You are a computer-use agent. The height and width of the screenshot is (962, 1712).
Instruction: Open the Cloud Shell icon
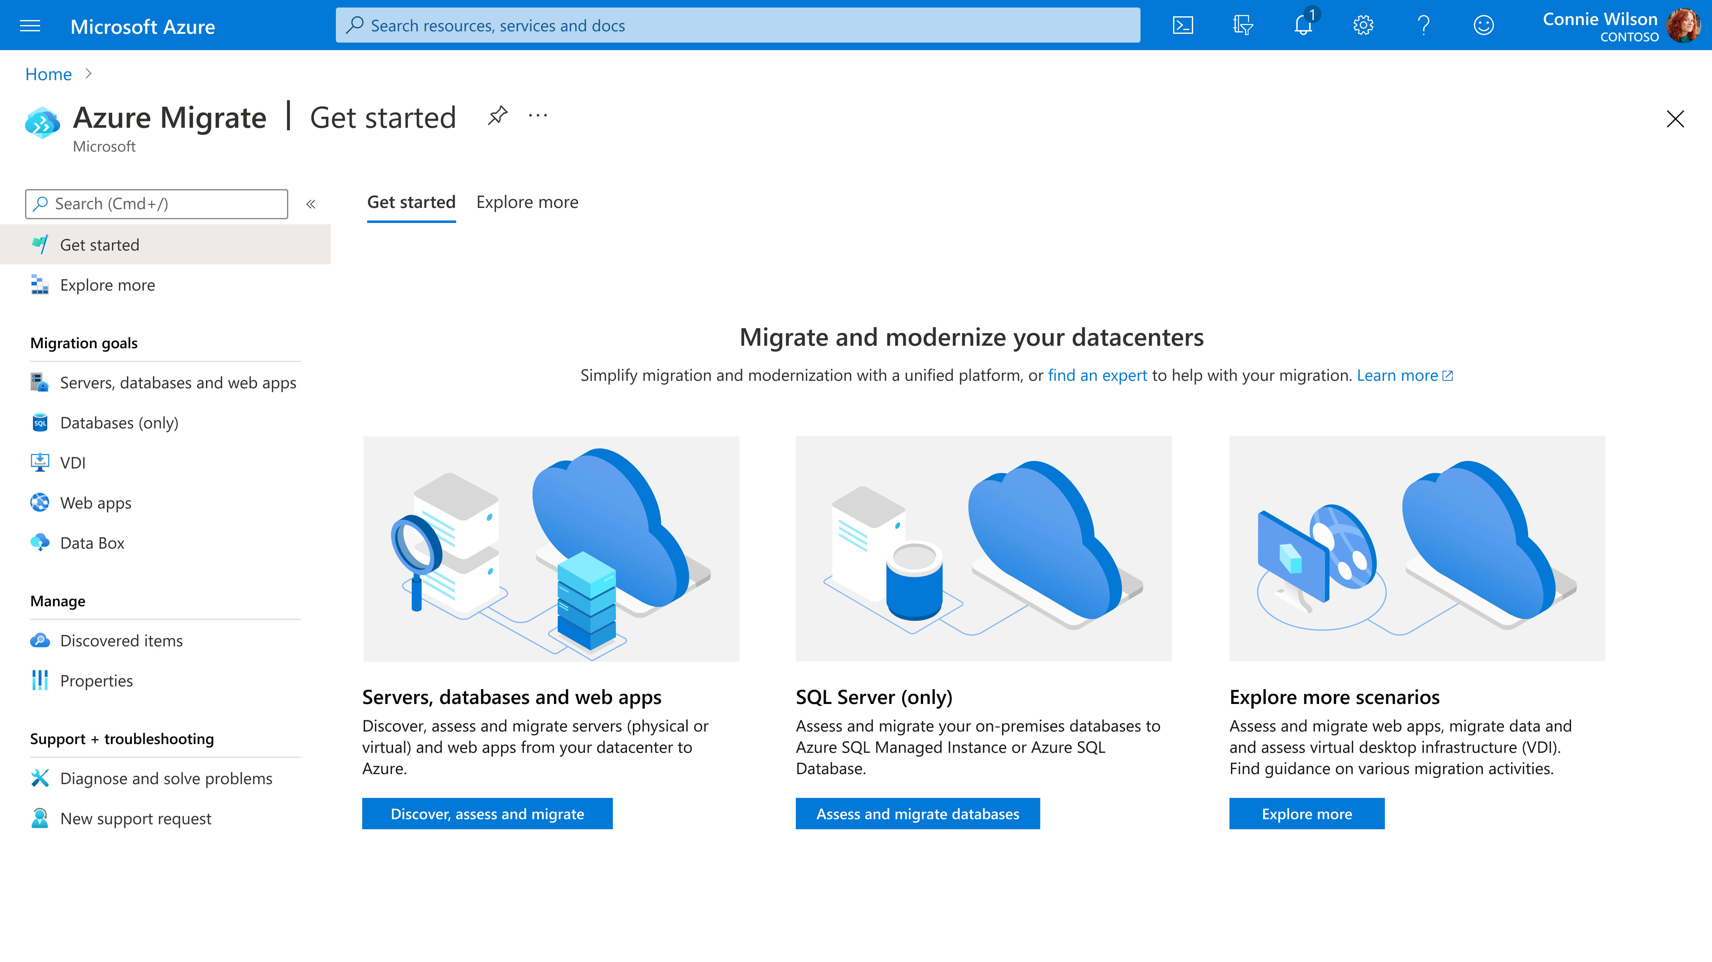coord(1183,25)
